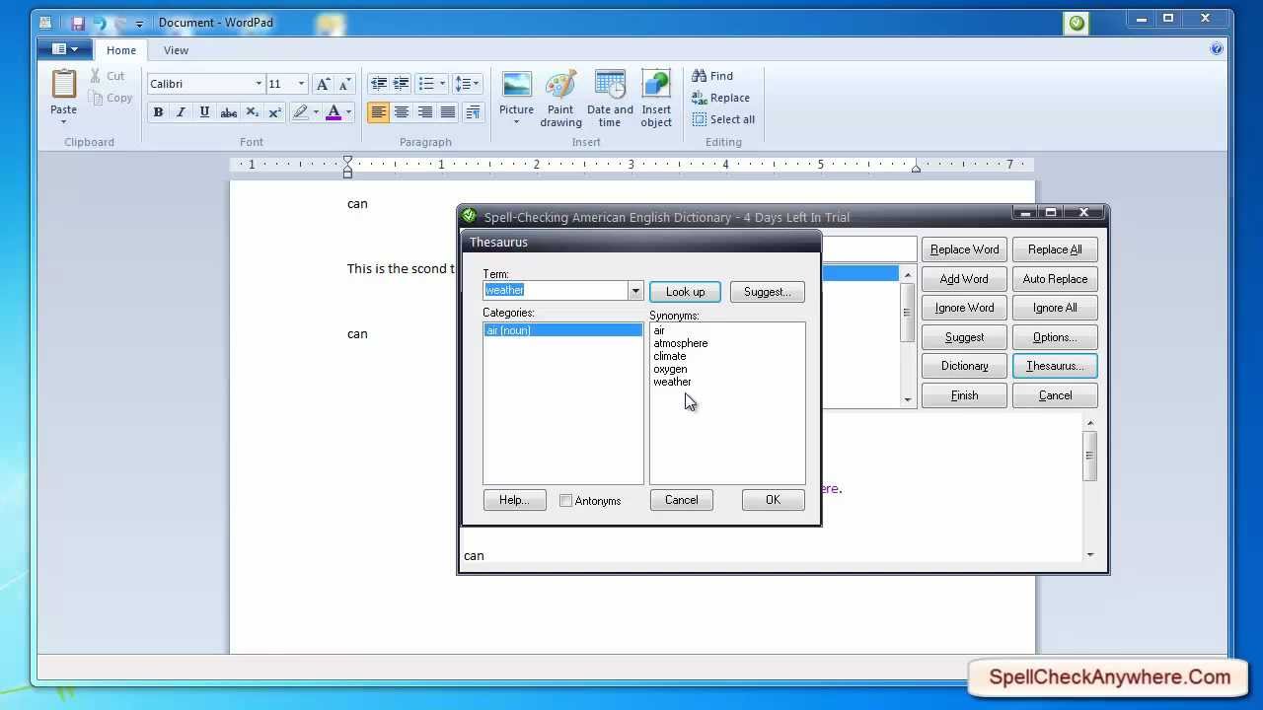This screenshot has height=710, width=1263.
Task: Apply subscript formatting
Action: tap(252, 112)
